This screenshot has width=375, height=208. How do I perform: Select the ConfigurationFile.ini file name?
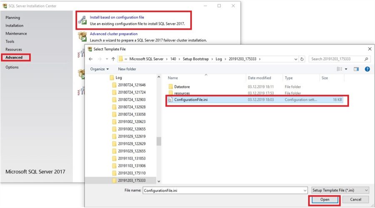click(x=191, y=99)
